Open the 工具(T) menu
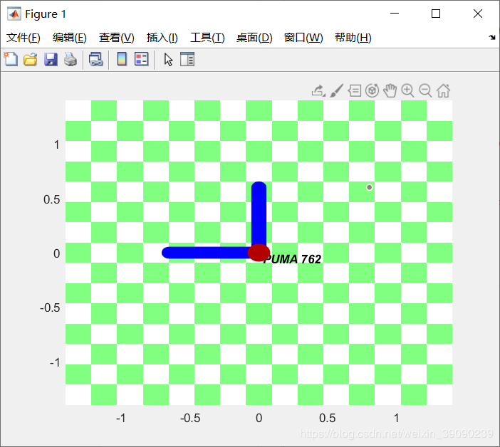Image resolution: width=500 pixels, height=447 pixels. tap(207, 38)
